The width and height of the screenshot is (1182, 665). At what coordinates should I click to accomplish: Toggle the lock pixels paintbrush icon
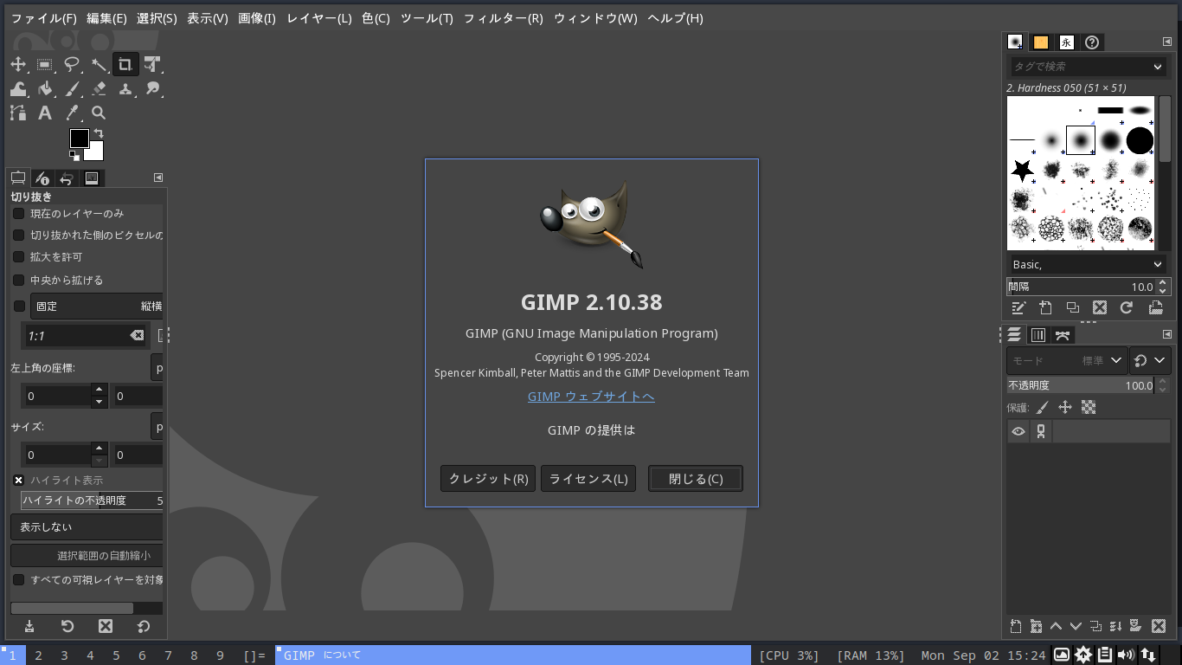tap(1043, 407)
